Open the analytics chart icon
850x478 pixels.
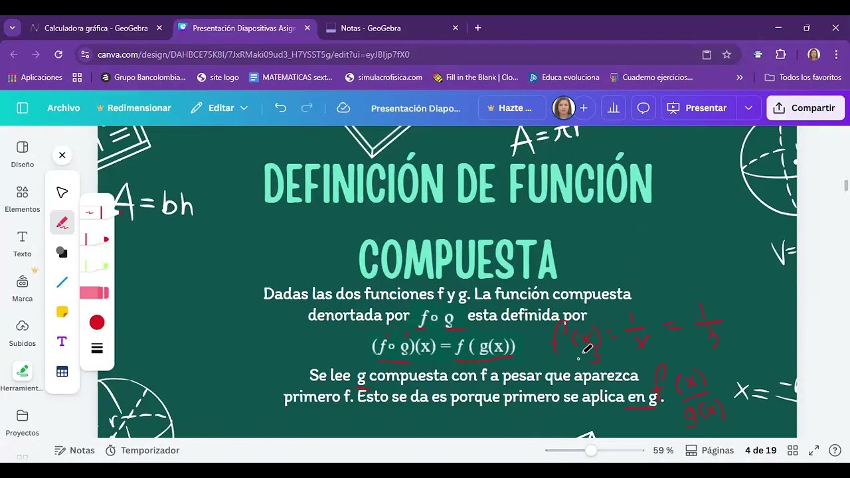[613, 108]
